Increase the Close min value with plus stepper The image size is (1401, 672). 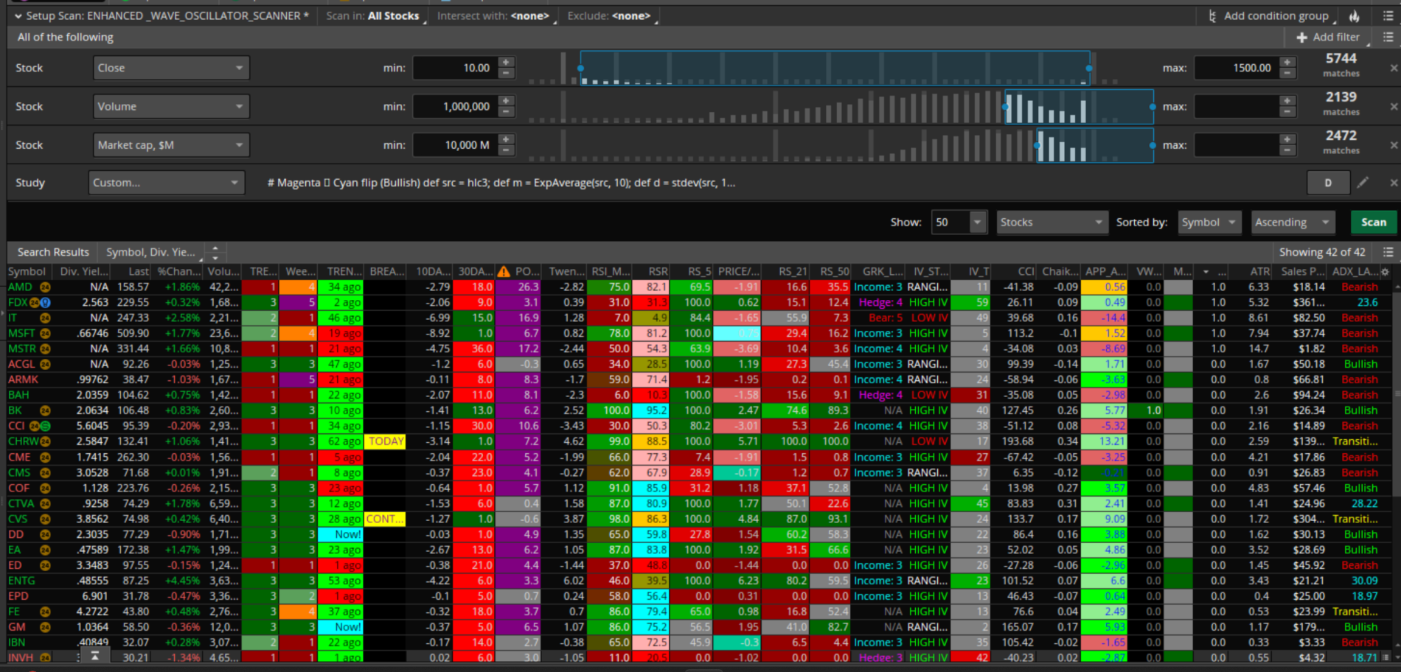pyautogui.click(x=506, y=63)
